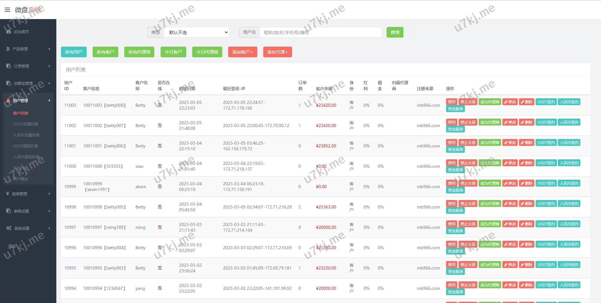This screenshot has width=601, height=303.
Task: Toggle 禁用 for user 10998
Action: [x=451, y=204]
